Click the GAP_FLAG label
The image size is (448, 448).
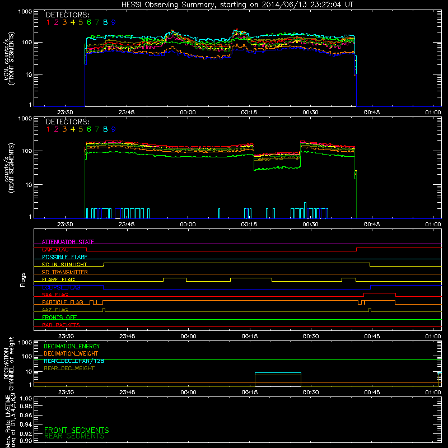55,249
